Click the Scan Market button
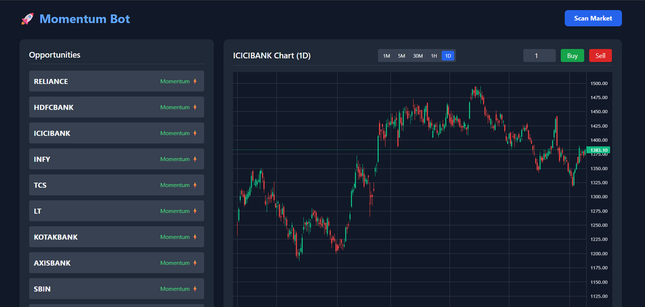The width and height of the screenshot is (645, 307). point(593,18)
